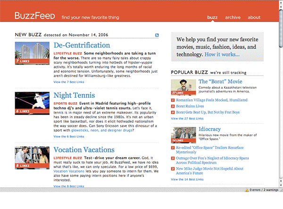The image size is (283, 209).
Task: Click the Vocation Vacations bookshelf thumbnail
Action: pyautogui.click(x=32, y=158)
